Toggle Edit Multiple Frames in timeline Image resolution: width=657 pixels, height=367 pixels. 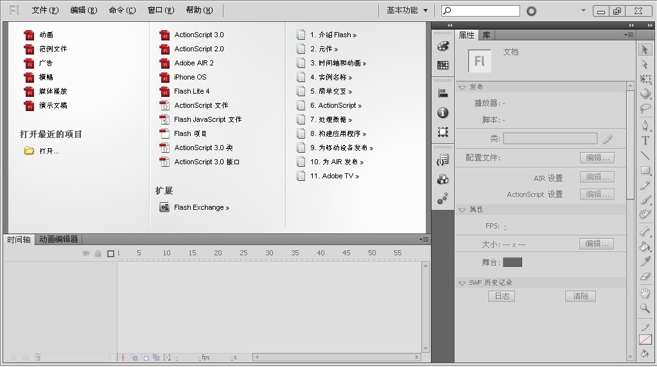coord(156,357)
